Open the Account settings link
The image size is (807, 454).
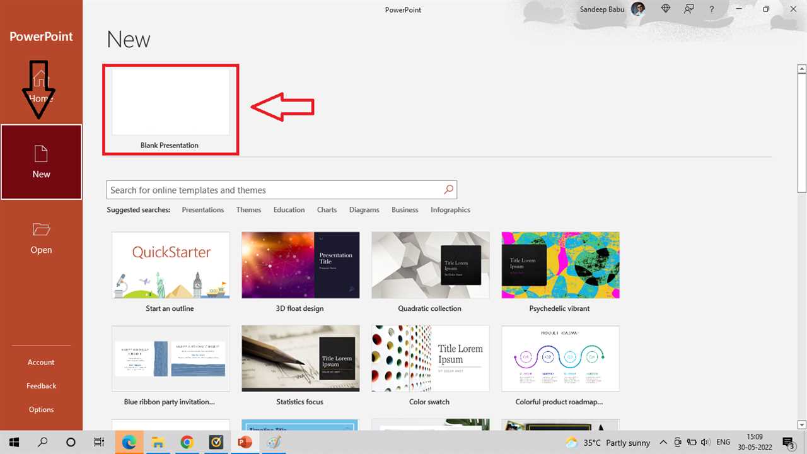(40, 362)
